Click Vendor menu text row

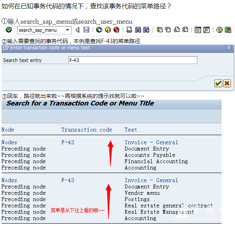[142, 193]
